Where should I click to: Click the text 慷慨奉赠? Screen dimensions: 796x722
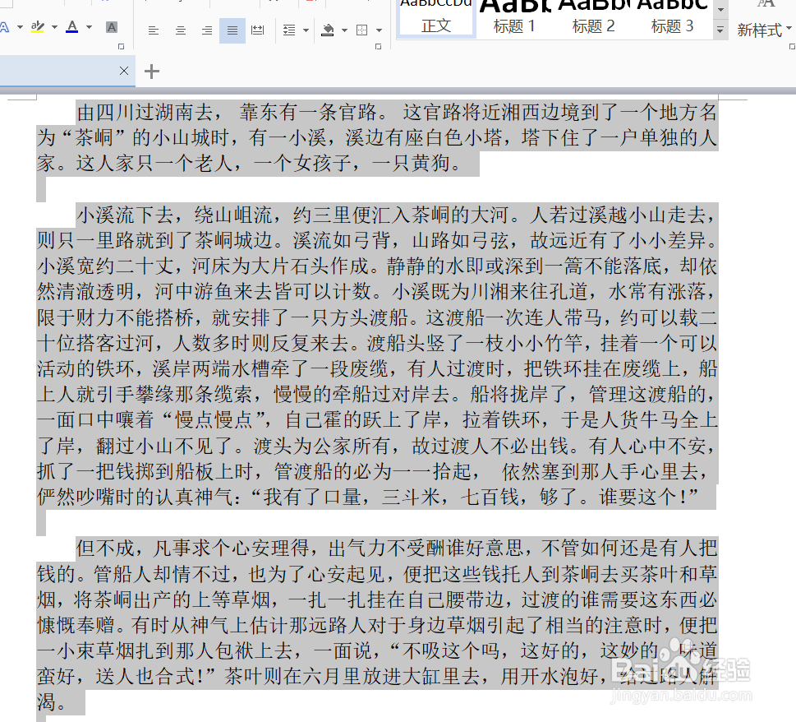(x=76, y=624)
